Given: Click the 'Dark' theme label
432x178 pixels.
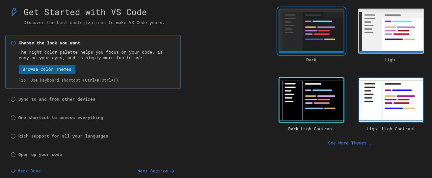Looking at the screenshot, I should pyautogui.click(x=311, y=60).
